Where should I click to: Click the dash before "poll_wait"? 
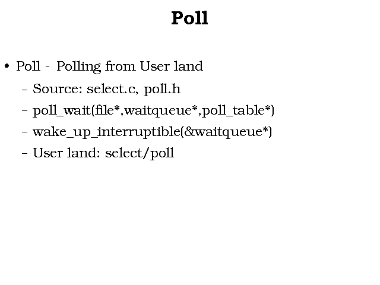click(x=24, y=111)
